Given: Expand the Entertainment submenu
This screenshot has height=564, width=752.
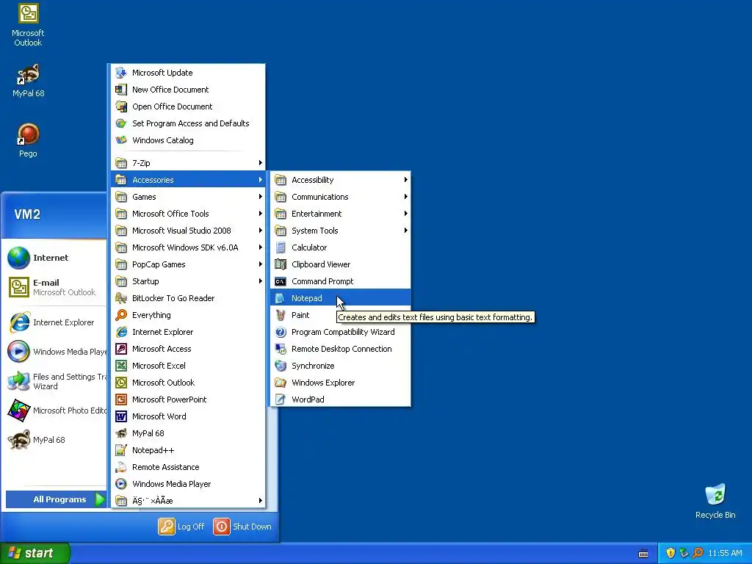Looking at the screenshot, I should pos(341,214).
